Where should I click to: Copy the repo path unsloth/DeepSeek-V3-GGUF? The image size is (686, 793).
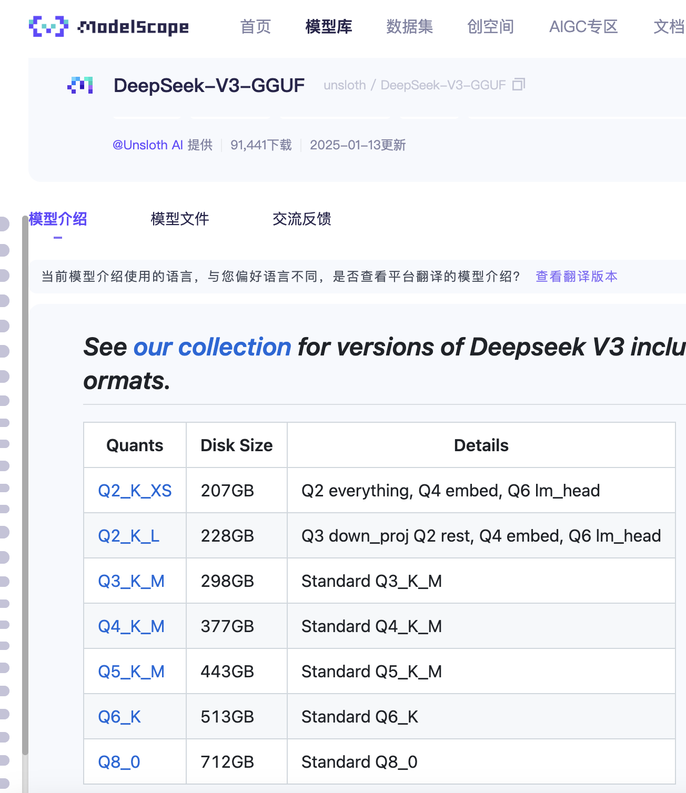click(x=520, y=84)
